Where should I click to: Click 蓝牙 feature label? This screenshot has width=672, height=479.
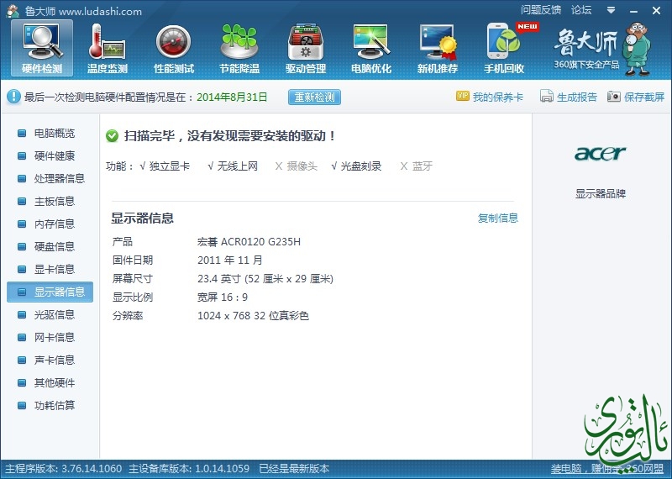coord(423,166)
